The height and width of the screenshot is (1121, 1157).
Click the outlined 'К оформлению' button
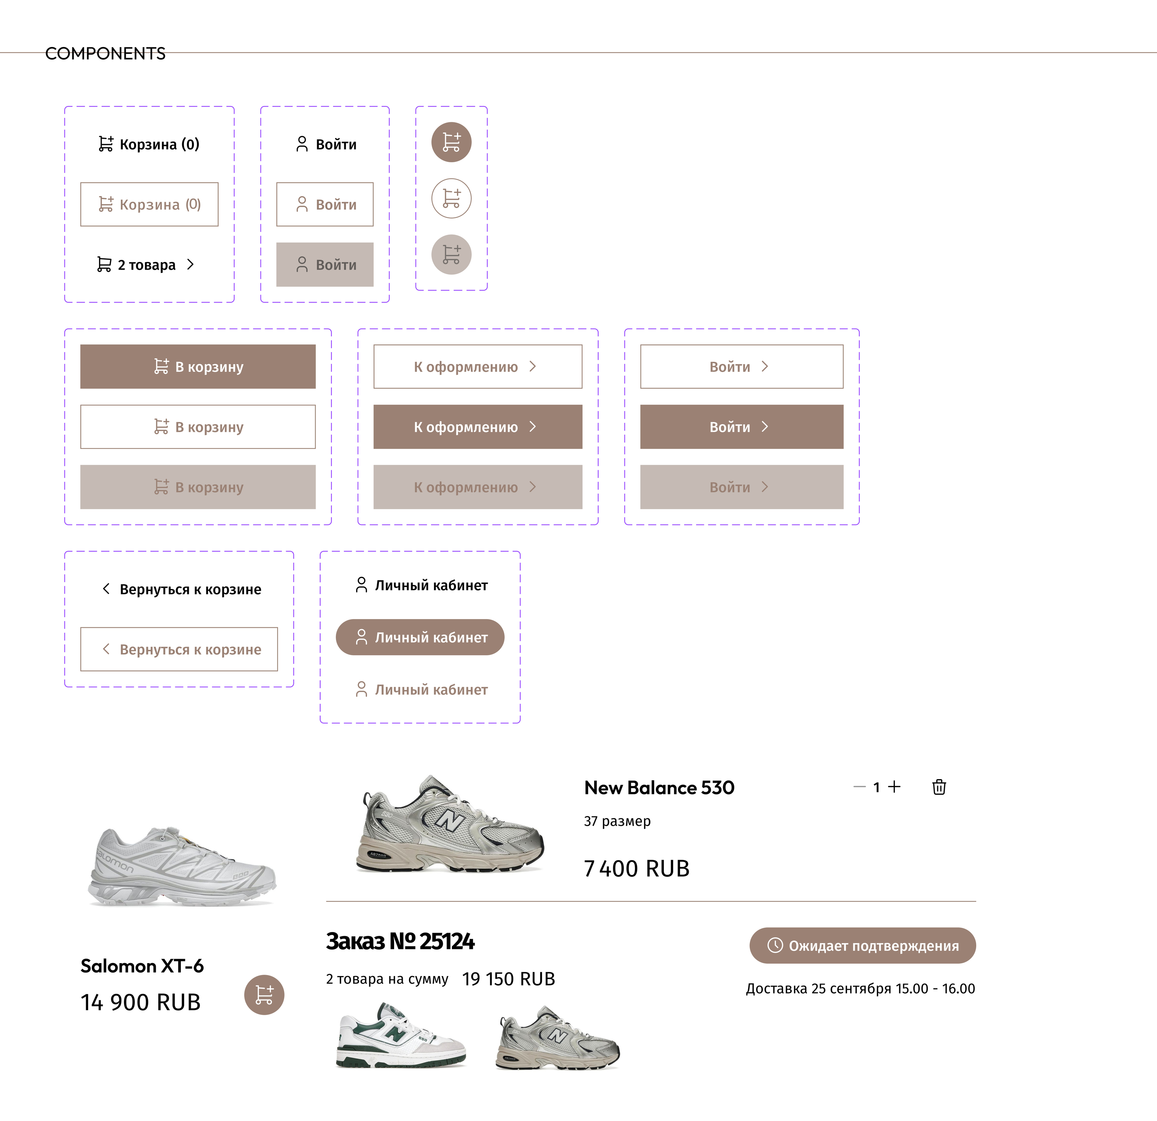click(478, 366)
